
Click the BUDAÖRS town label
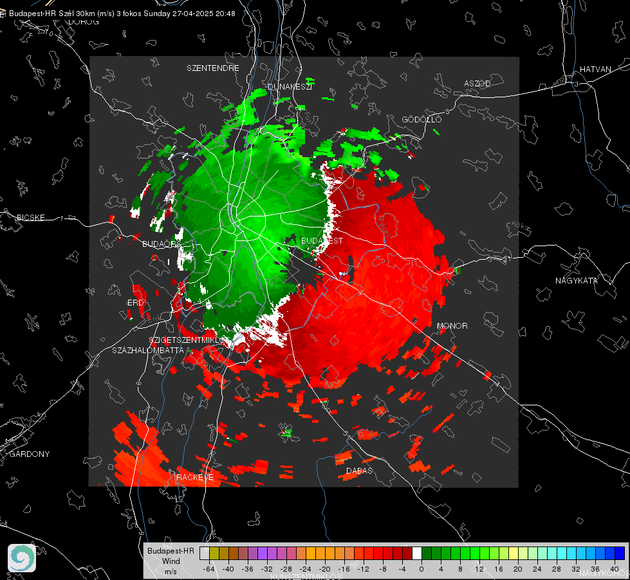click(162, 244)
